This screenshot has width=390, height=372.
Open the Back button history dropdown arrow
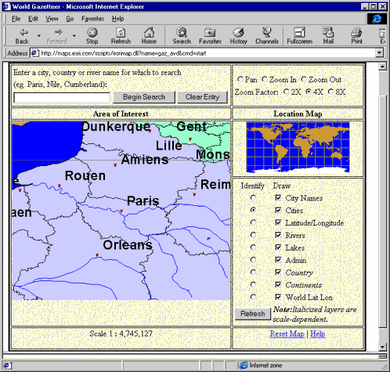point(39,35)
